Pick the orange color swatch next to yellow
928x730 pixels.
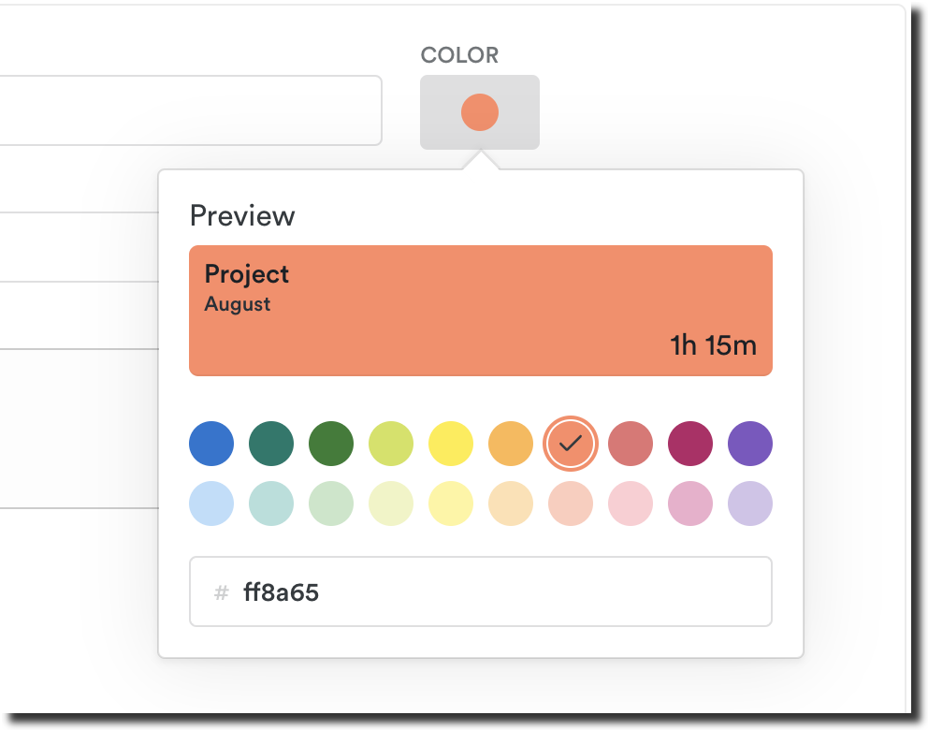[x=511, y=444]
